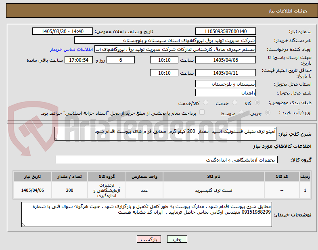Toggle the Islamic treasury bonds payment checkbox
Screen dimensions: 318x250
point(202,112)
